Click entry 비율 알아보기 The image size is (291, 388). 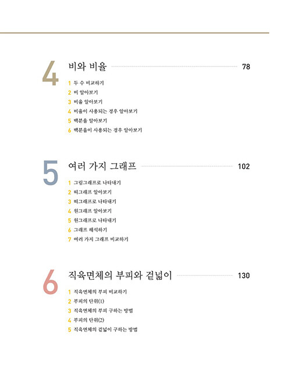click(x=88, y=102)
